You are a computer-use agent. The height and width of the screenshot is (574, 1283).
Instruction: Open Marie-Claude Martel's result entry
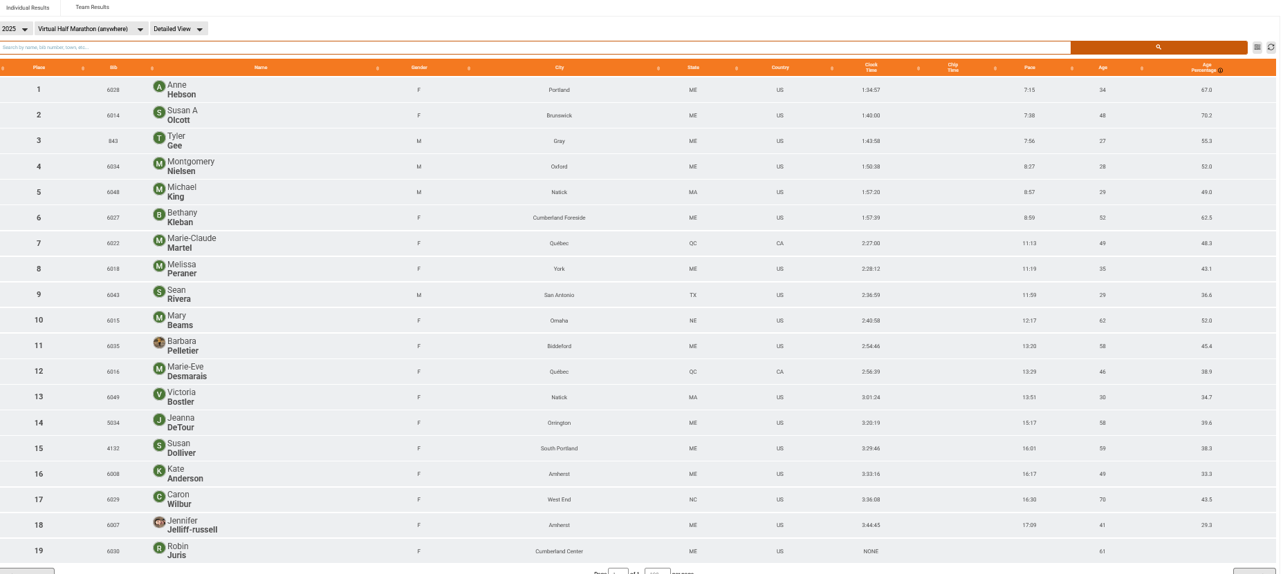pos(192,243)
